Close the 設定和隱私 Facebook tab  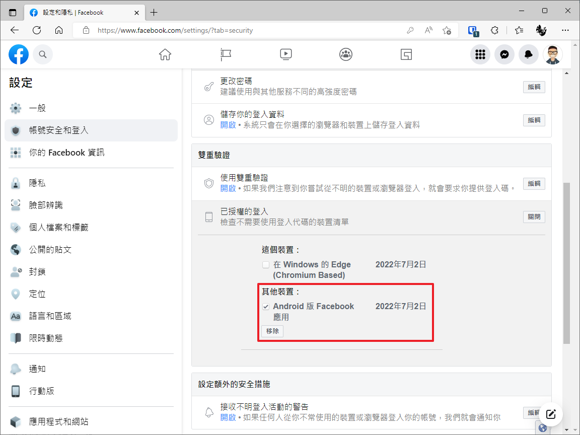136,13
